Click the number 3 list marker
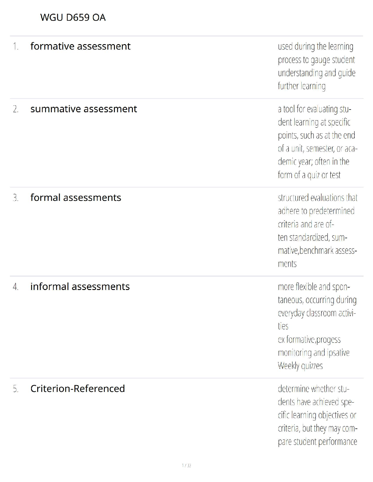The width and height of the screenshot is (373, 482). [x=16, y=198]
